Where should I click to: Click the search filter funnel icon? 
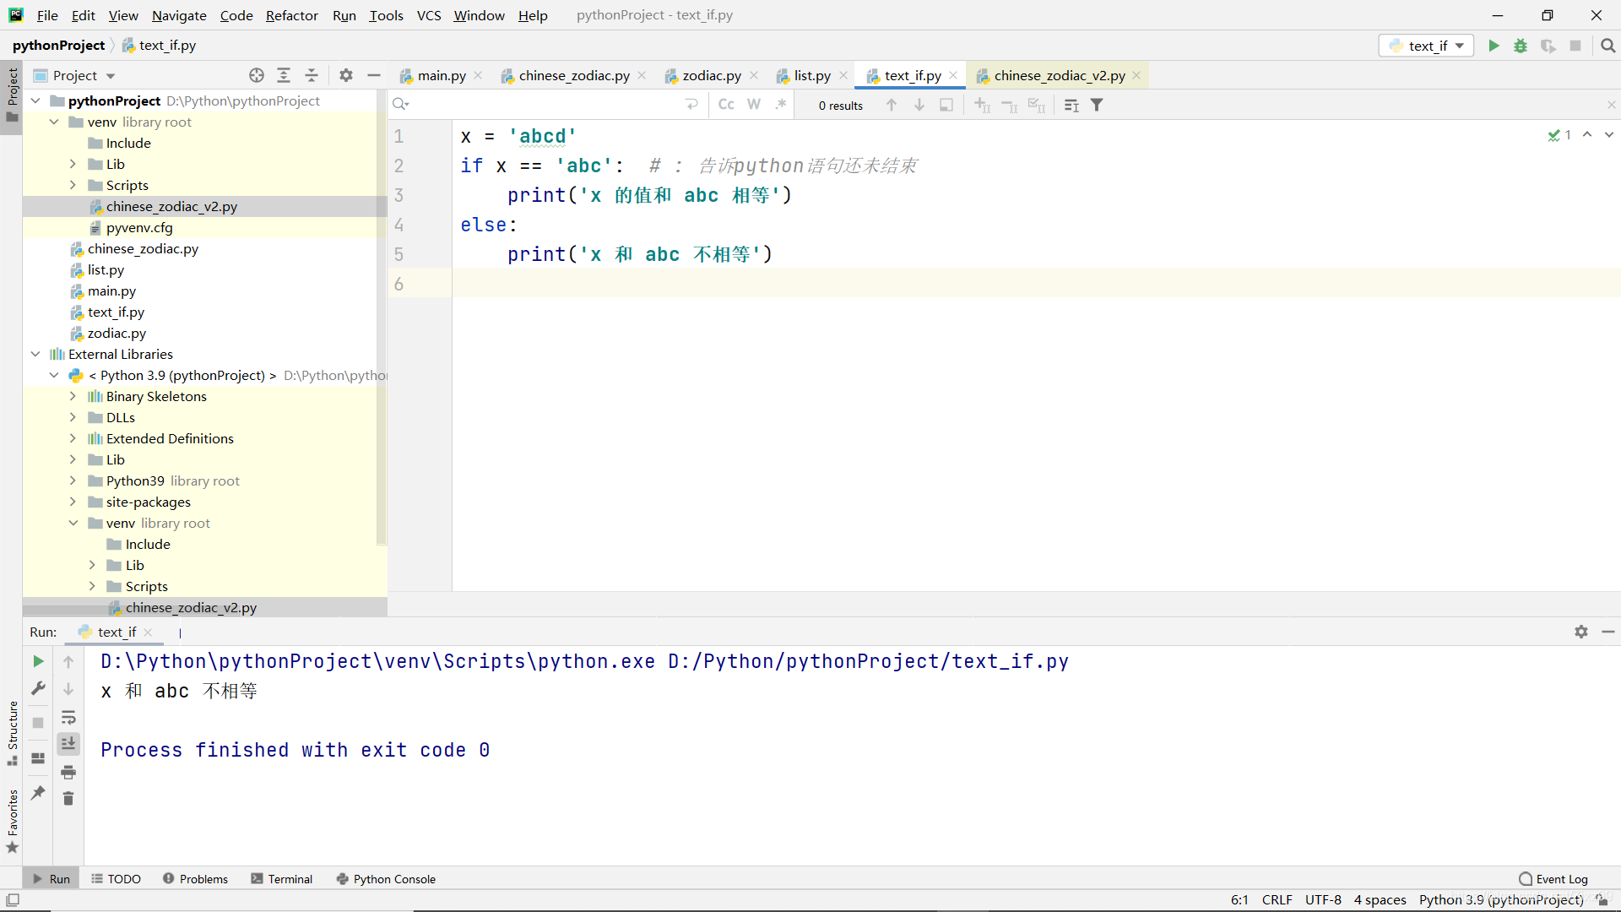(1097, 105)
